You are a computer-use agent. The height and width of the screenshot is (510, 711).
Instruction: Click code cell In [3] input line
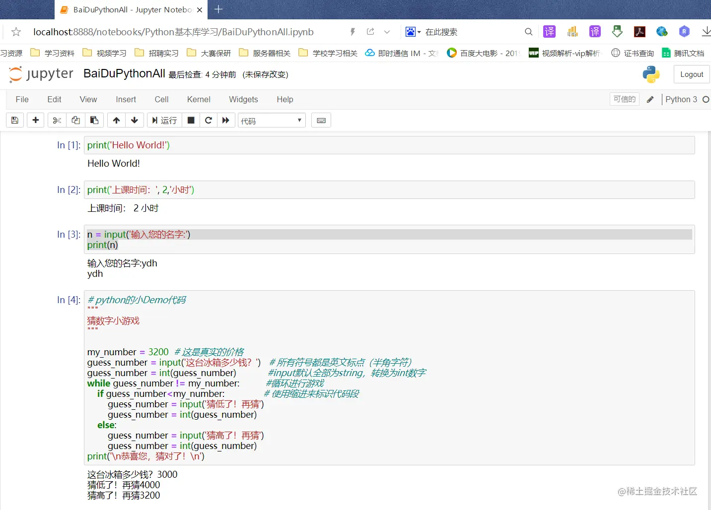(389, 234)
